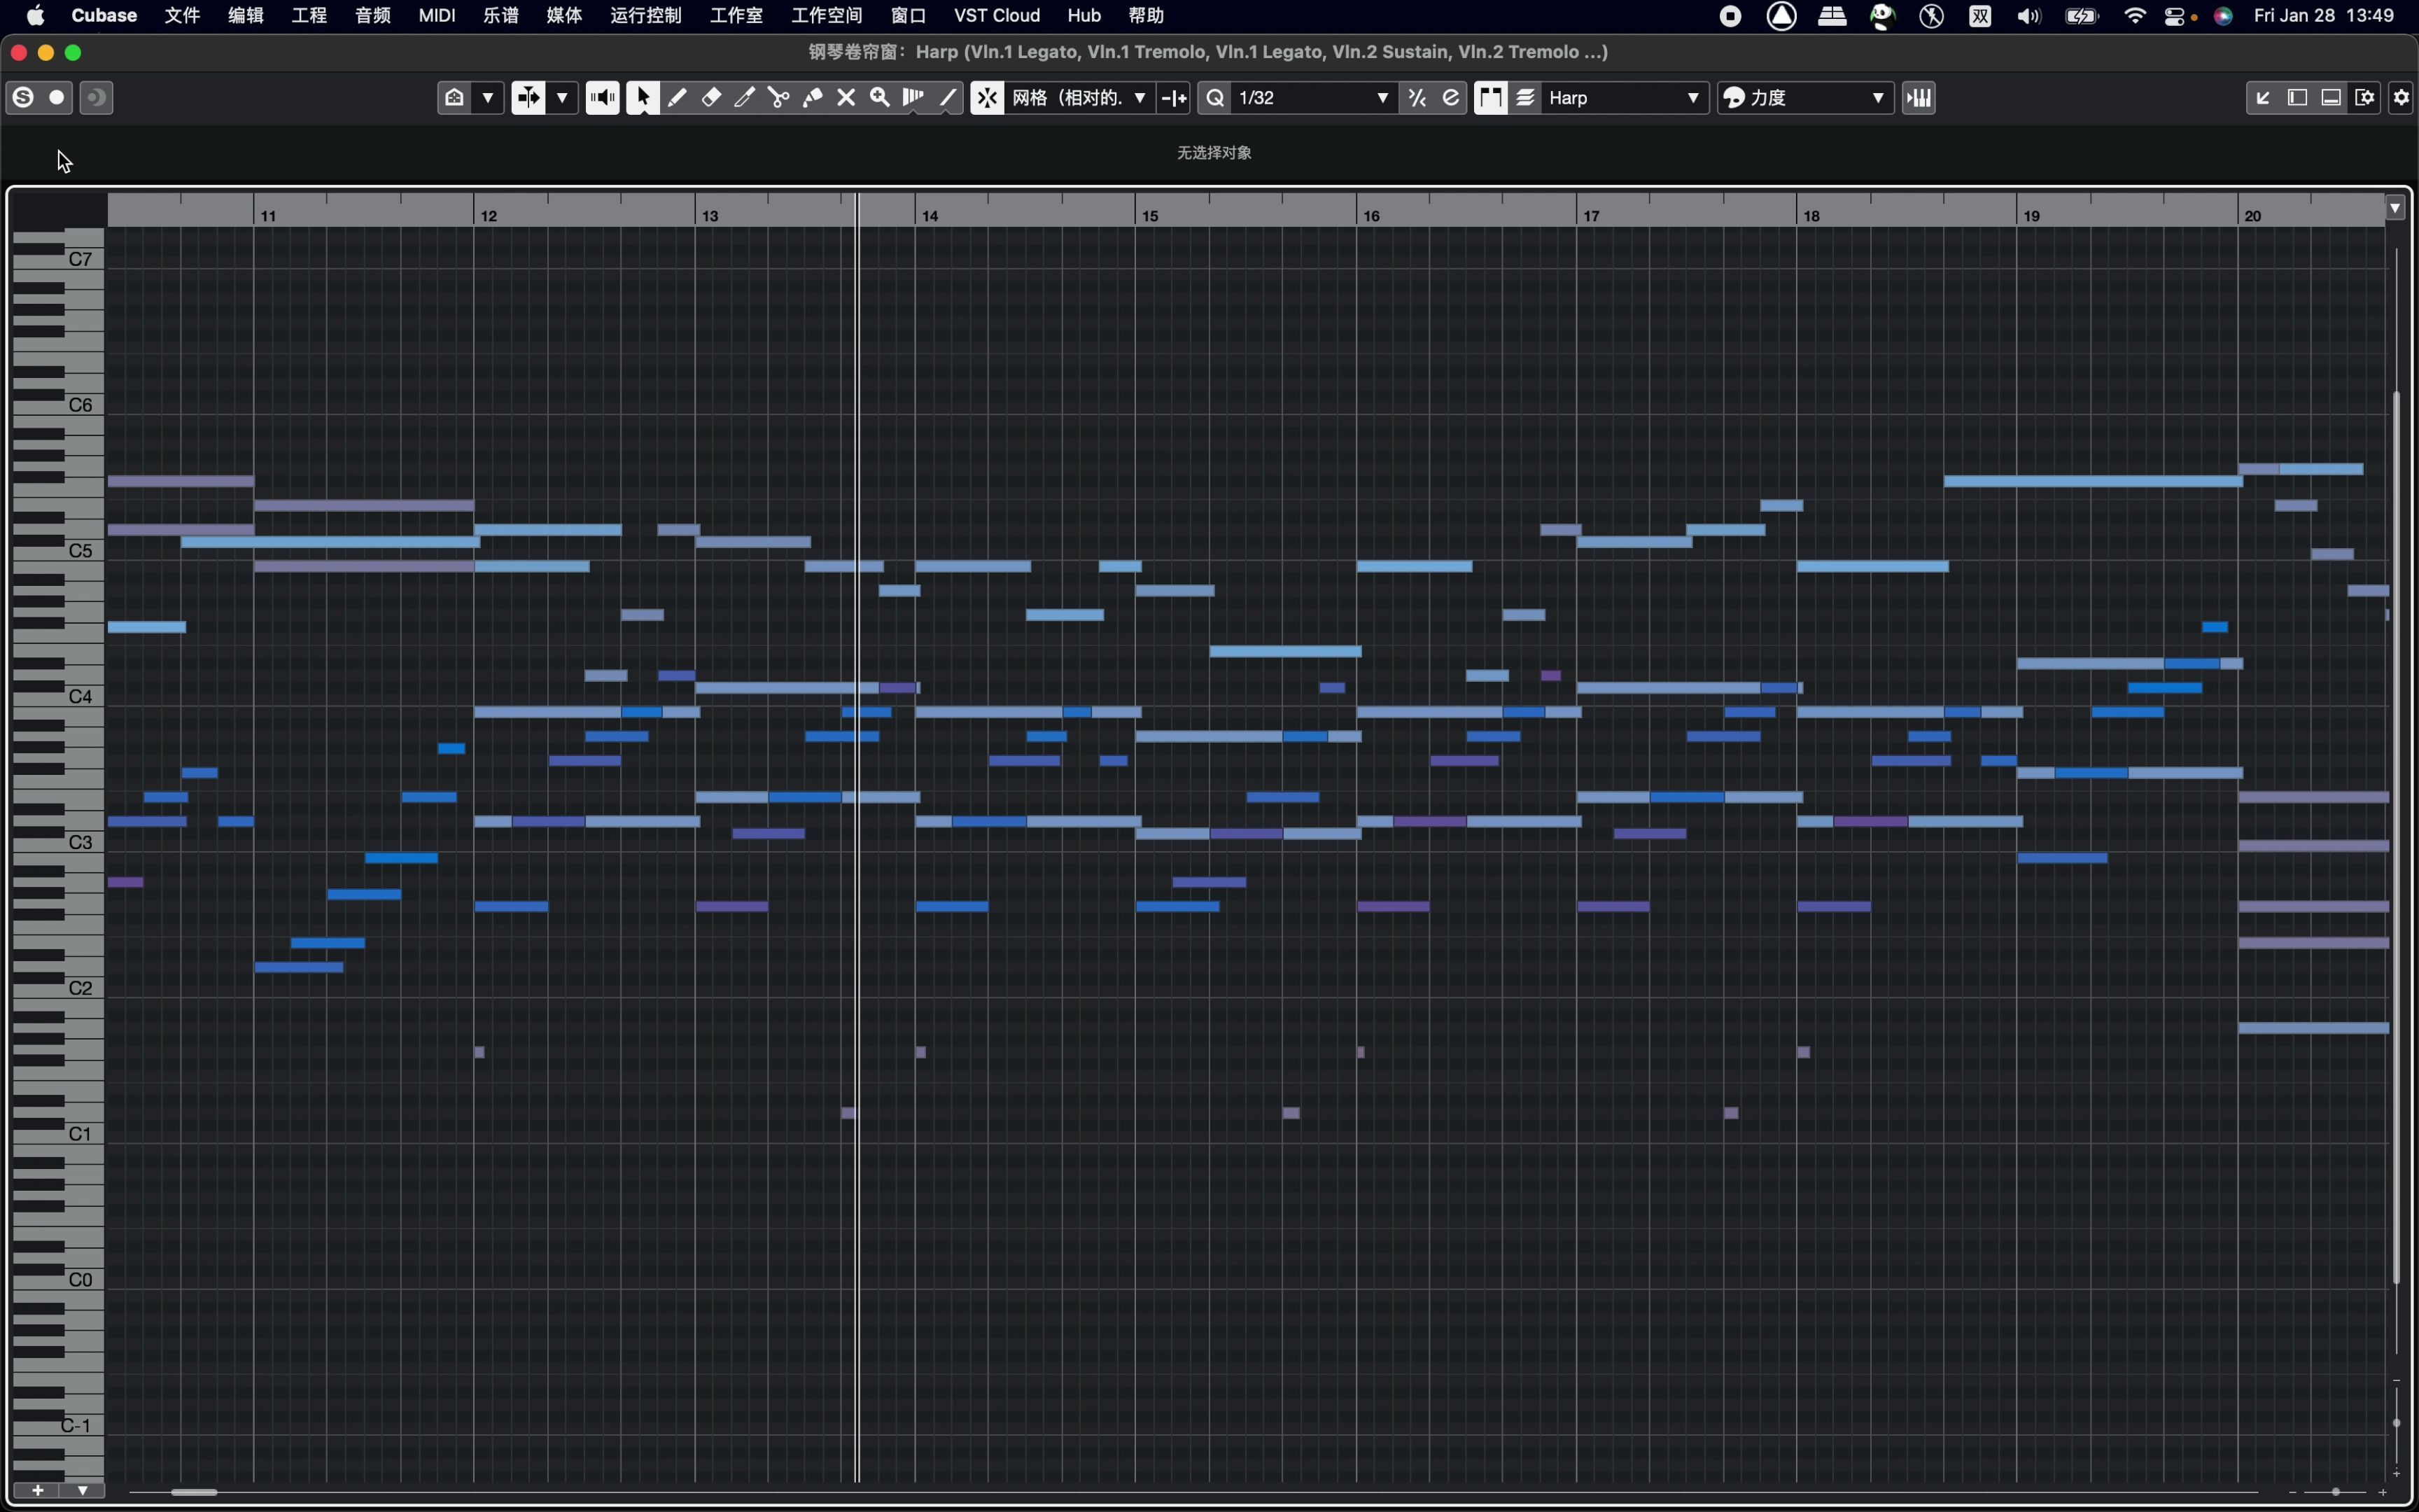Open the volume icon in menu bar
2419x1512 pixels.
click(2029, 15)
